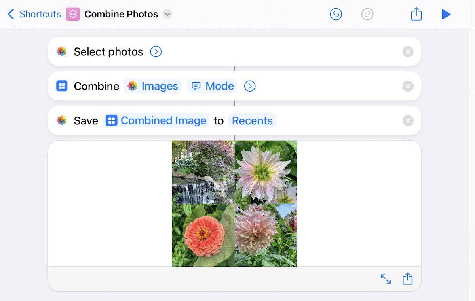The image size is (475, 301).
Task: Expand the preview to full screen
Action: 386,279
